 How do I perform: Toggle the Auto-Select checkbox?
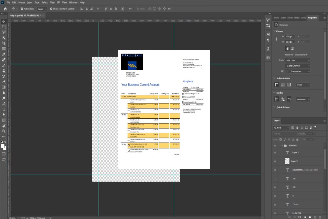tap(22, 9)
